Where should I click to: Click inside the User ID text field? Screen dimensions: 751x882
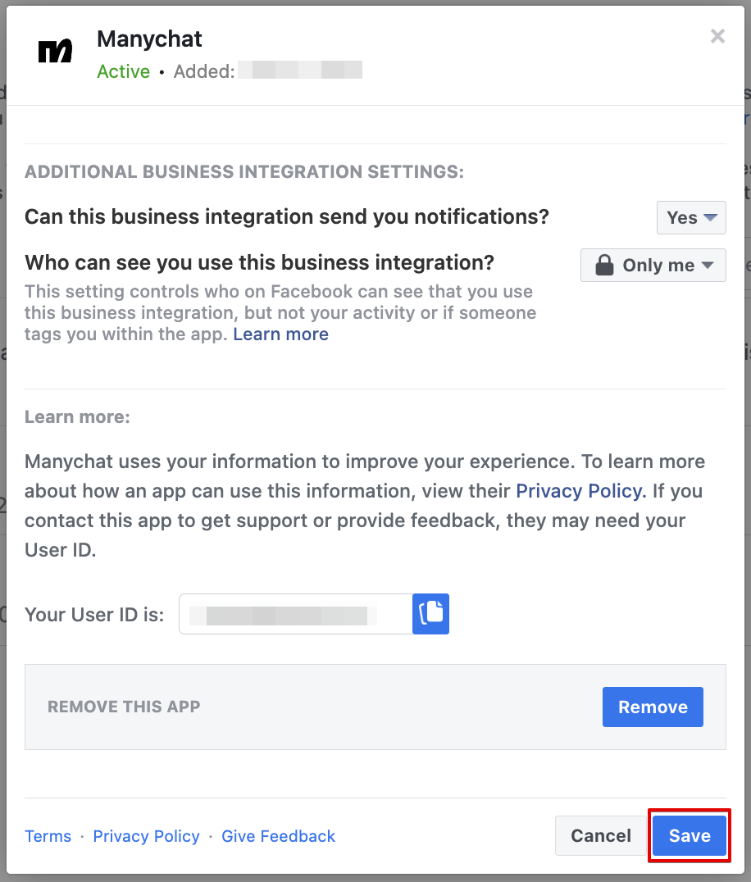(295, 614)
